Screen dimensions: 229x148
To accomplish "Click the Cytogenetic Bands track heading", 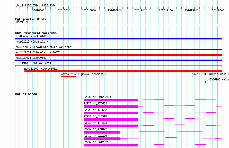I will (x=31, y=19).
